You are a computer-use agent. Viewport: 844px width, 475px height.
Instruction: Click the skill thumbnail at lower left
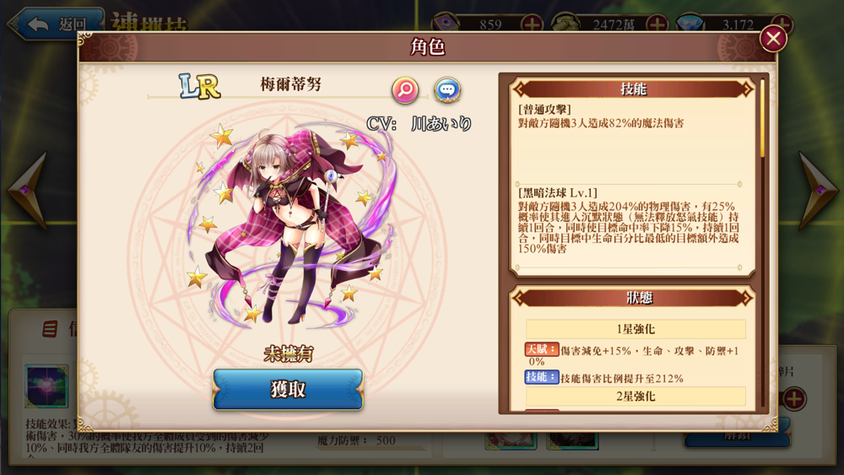pos(46,386)
